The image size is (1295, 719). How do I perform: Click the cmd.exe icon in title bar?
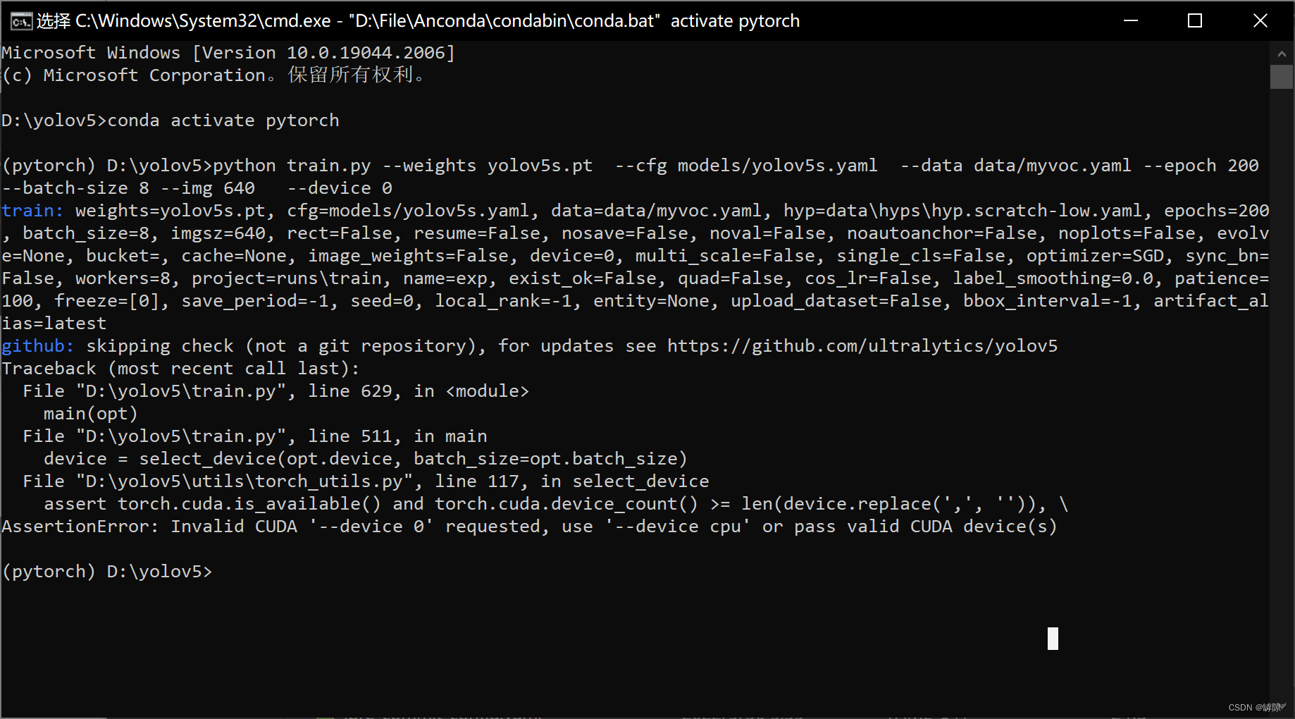[x=20, y=21]
